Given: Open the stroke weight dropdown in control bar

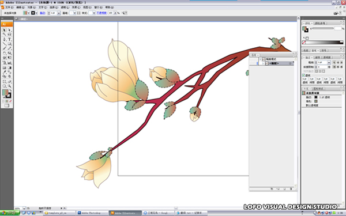Looking at the screenshot, I should point(59,13).
